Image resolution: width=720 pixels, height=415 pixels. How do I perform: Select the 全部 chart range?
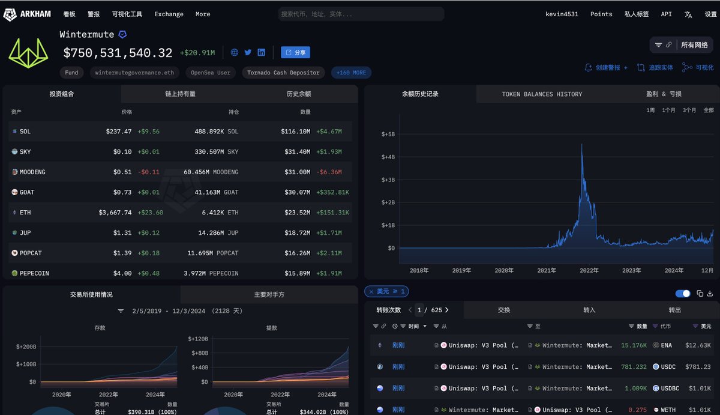tap(708, 111)
